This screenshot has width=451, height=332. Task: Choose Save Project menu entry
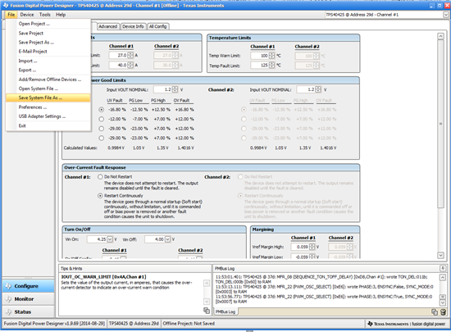(48, 34)
